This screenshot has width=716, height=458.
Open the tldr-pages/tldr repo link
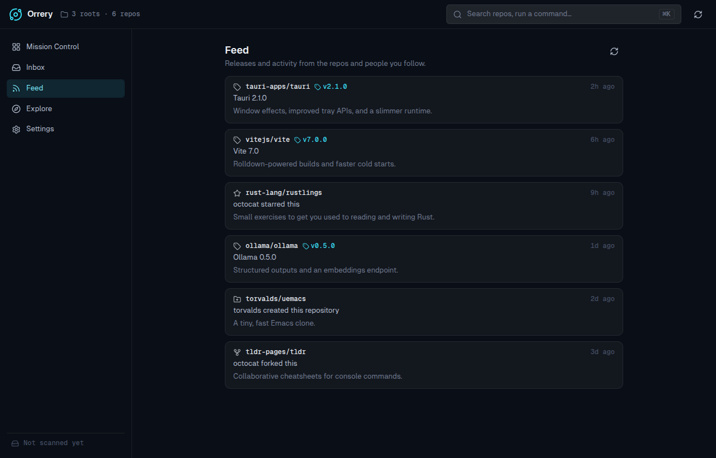[276, 352]
